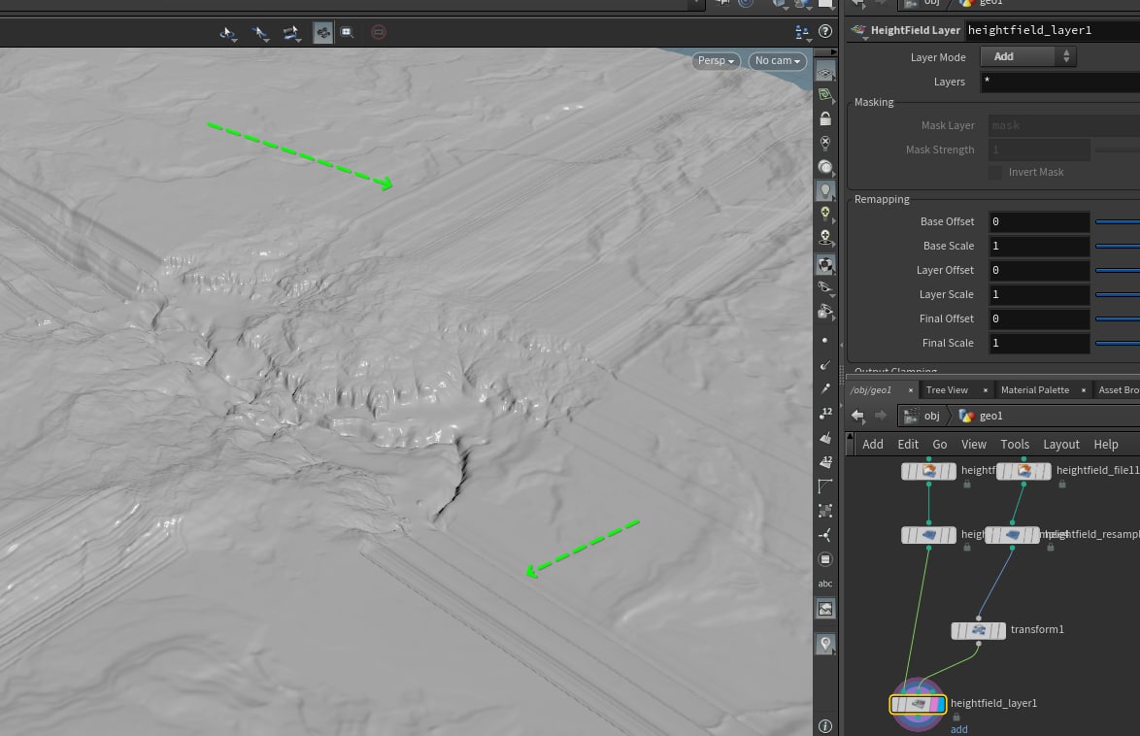Toggle the display tags round icon
The height and width of the screenshot is (736, 1140).
click(825, 559)
